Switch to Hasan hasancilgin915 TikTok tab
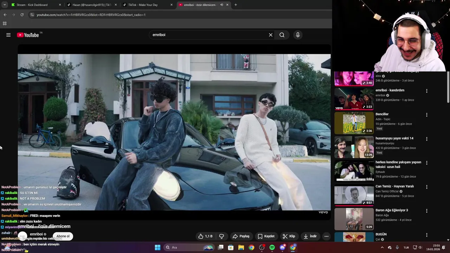Viewport: 450px width, 253px height. tap(91, 5)
